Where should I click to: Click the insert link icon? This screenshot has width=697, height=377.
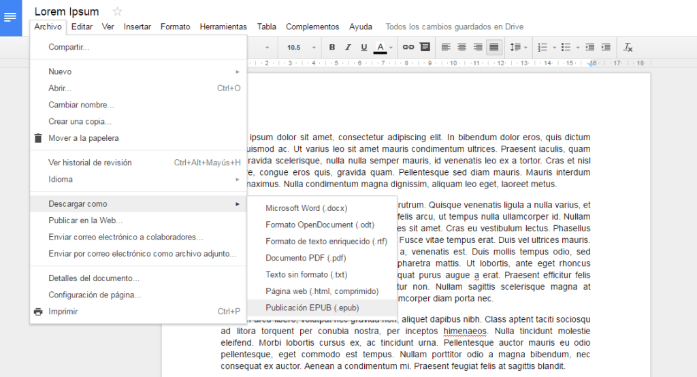tap(408, 47)
